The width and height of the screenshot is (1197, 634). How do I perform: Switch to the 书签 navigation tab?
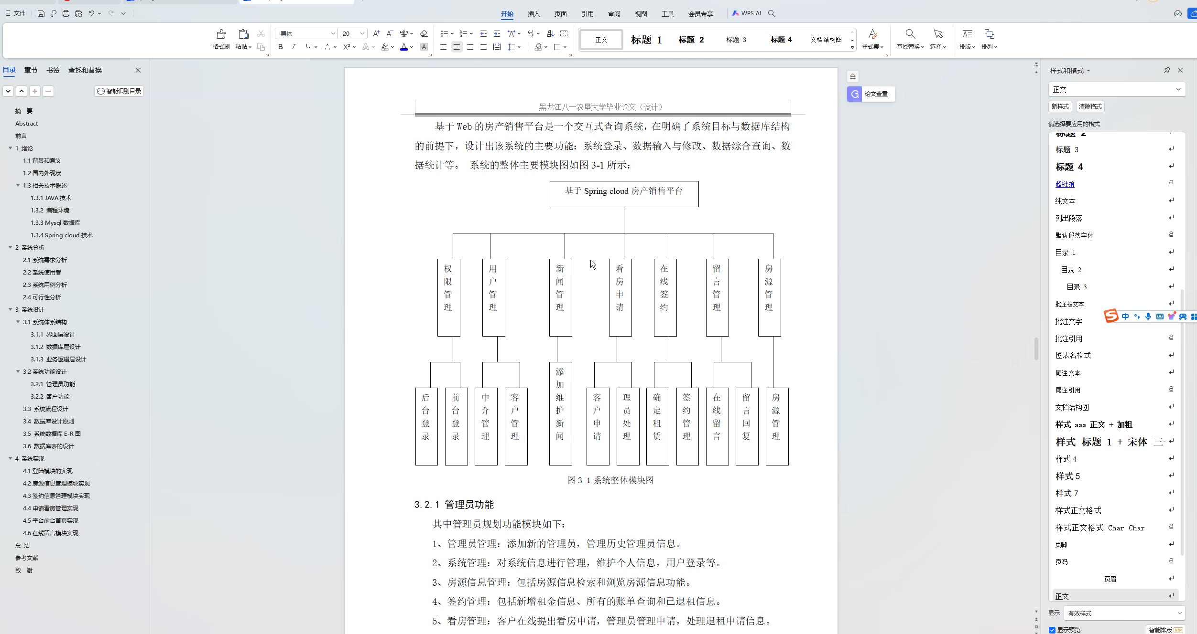tap(53, 70)
